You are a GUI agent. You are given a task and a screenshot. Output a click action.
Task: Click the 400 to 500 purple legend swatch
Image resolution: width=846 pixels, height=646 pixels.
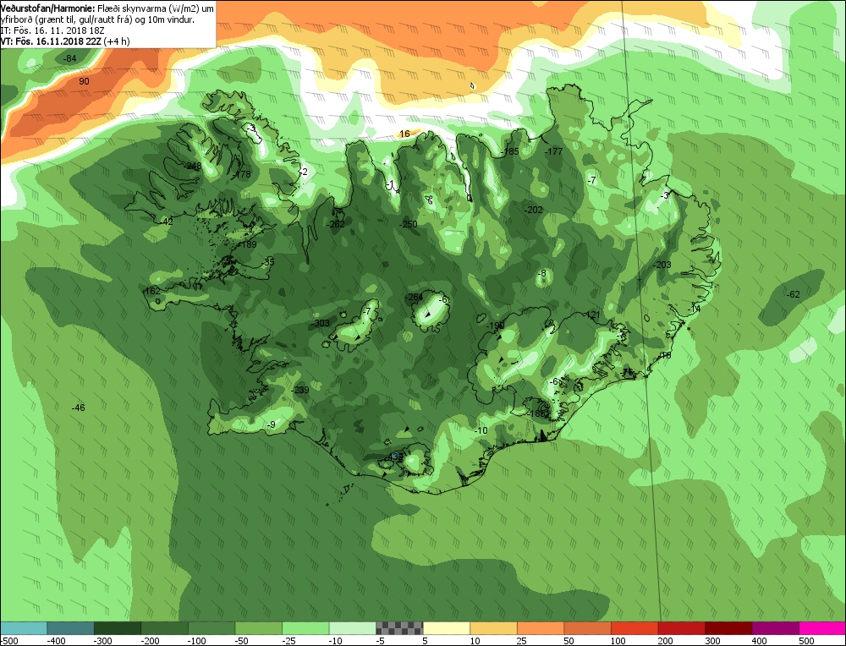pos(775,628)
